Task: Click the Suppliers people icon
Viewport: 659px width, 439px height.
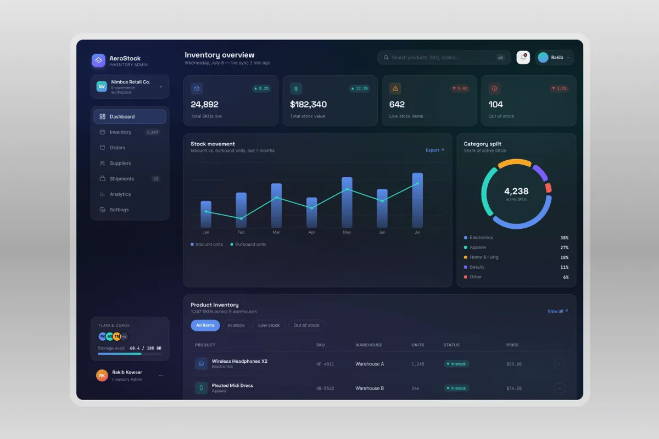Action: pyautogui.click(x=102, y=163)
